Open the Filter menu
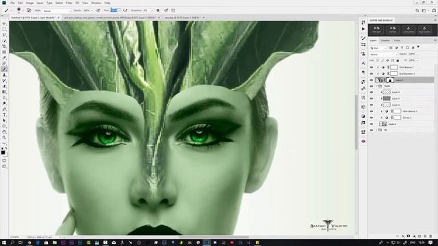This screenshot has width=438, height=246. click(69, 3)
